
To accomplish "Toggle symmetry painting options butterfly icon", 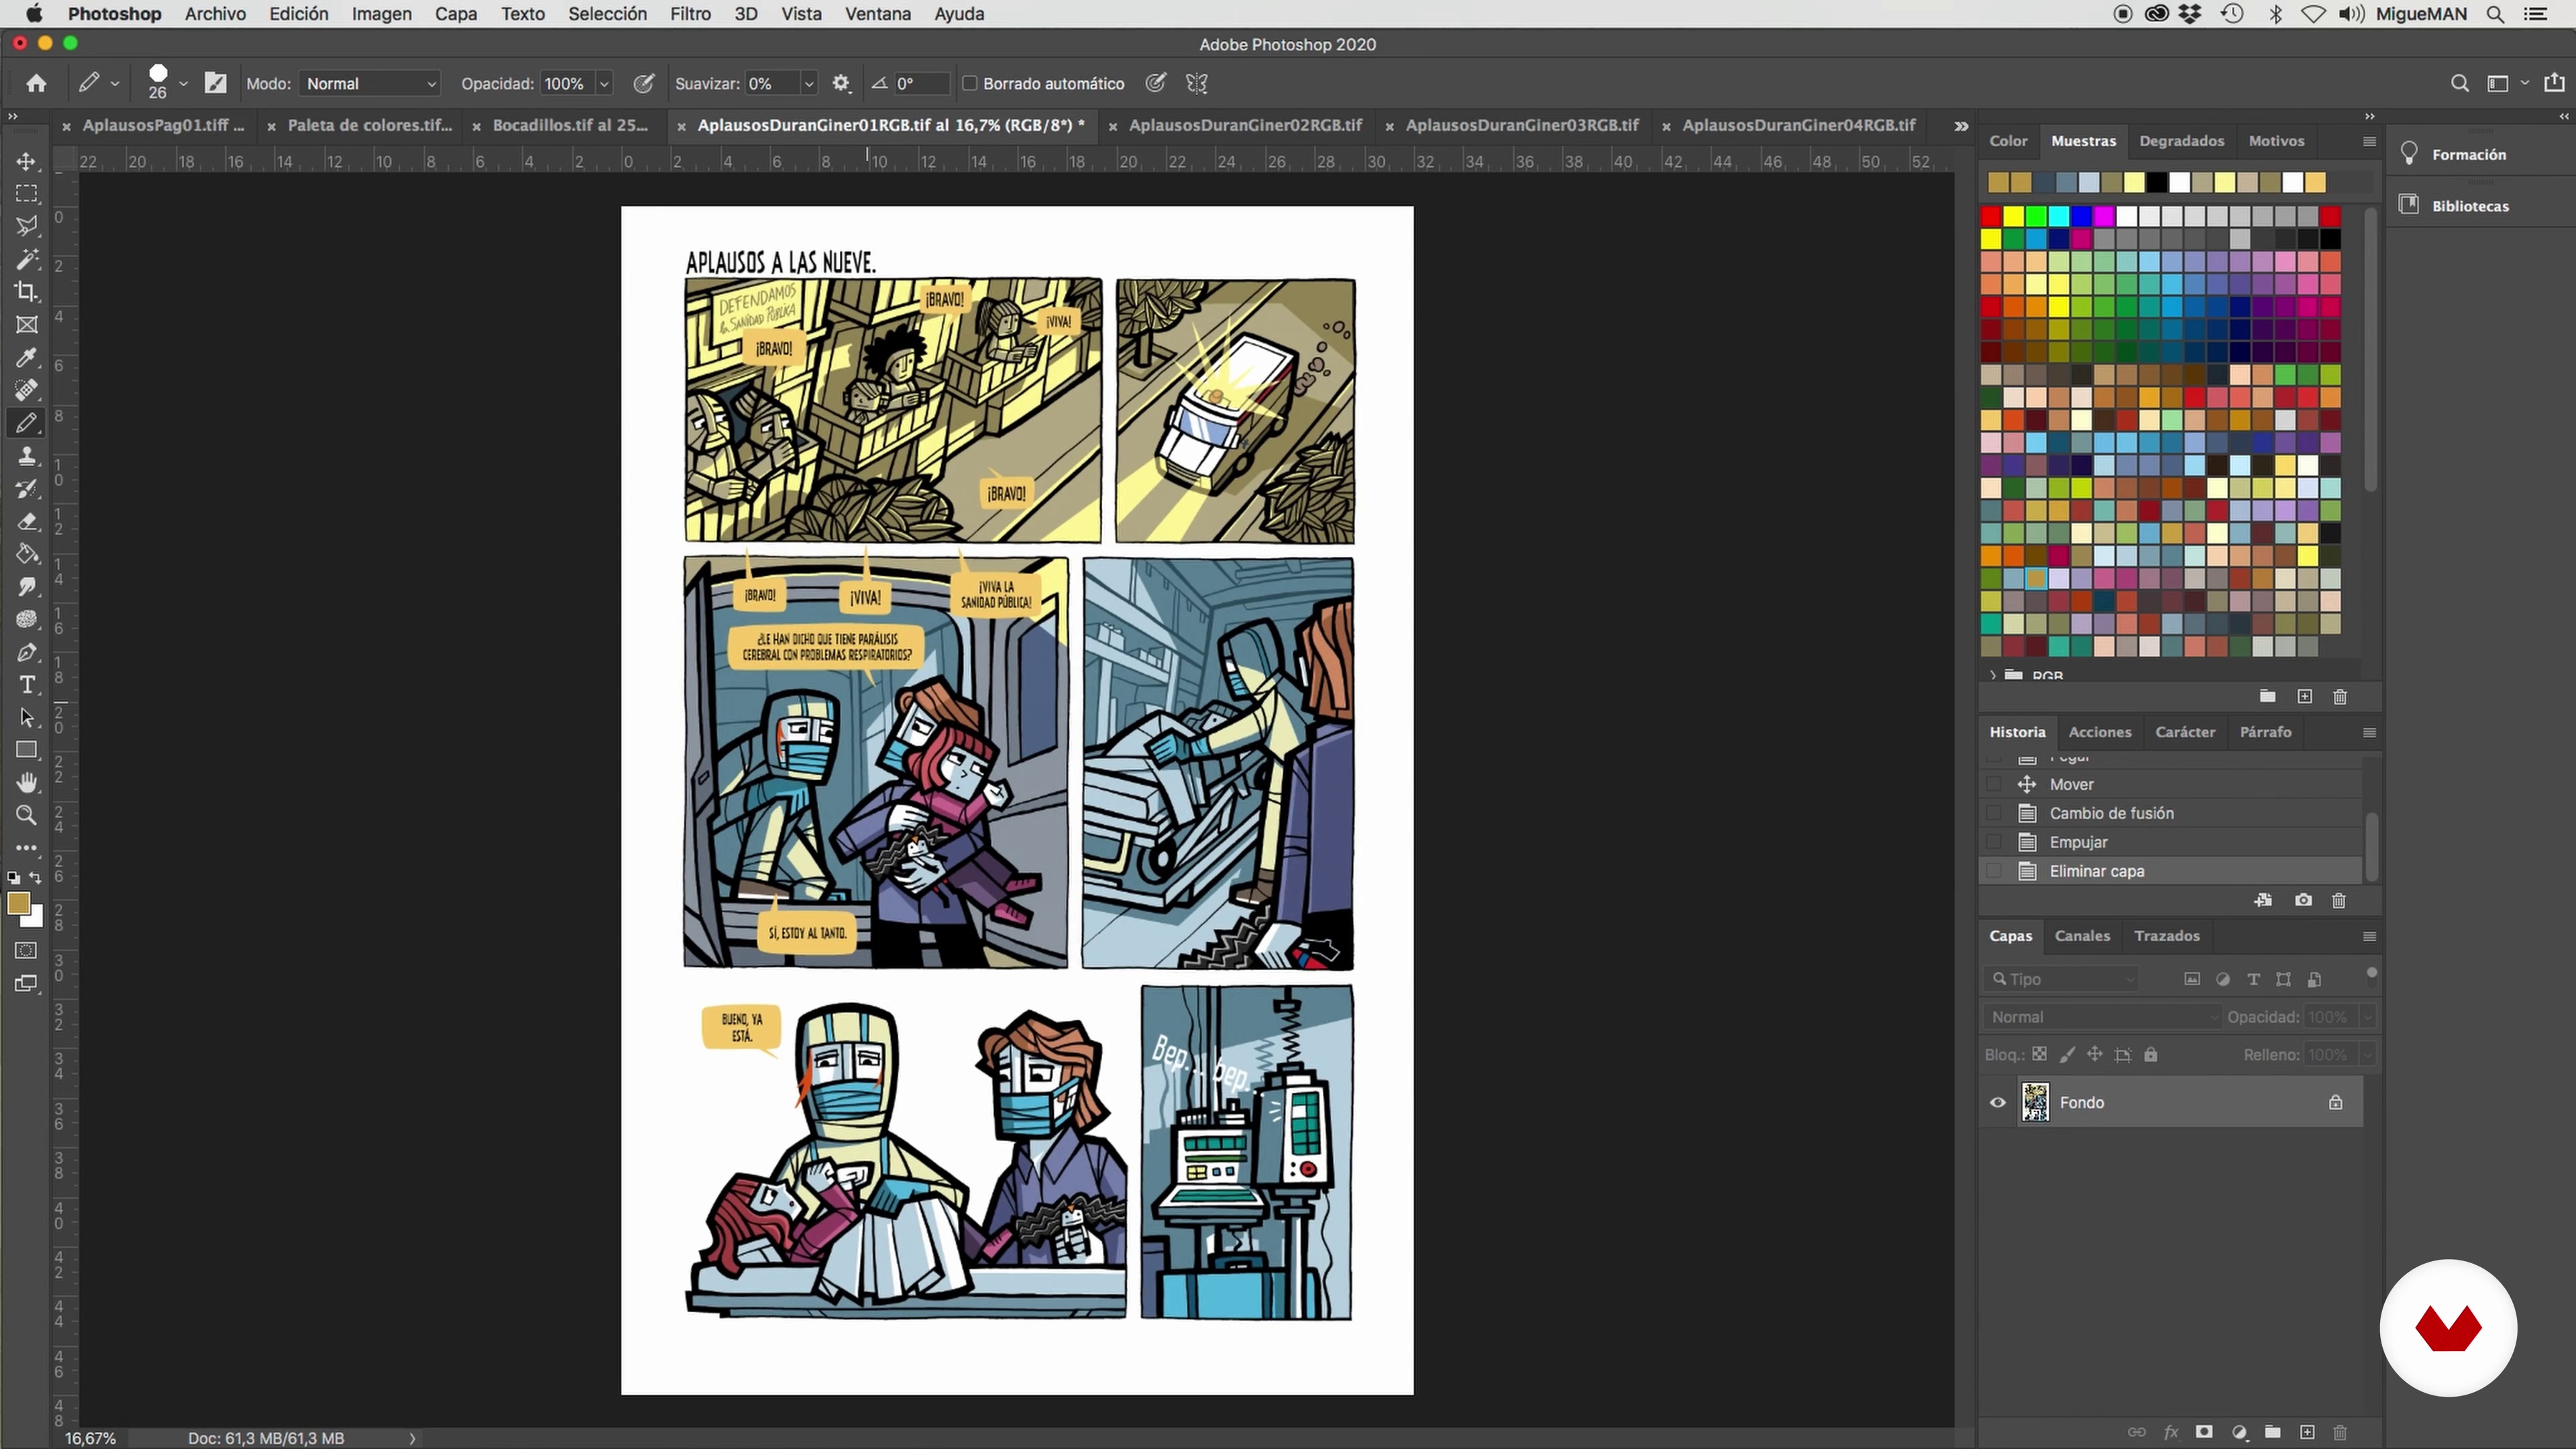I will tap(1197, 83).
